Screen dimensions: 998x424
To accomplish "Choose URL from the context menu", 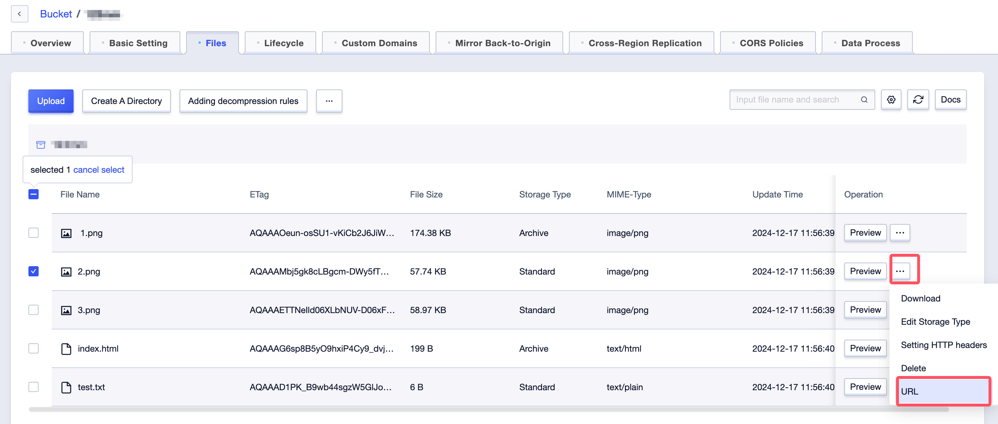I will (944, 392).
